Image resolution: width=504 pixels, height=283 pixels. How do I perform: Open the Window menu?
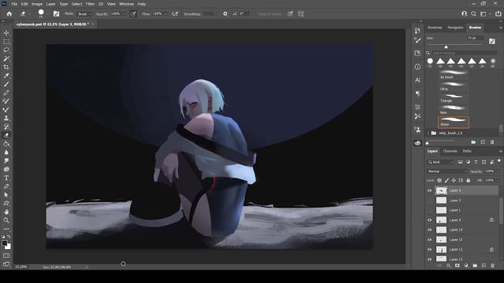click(x=126, y=4)
